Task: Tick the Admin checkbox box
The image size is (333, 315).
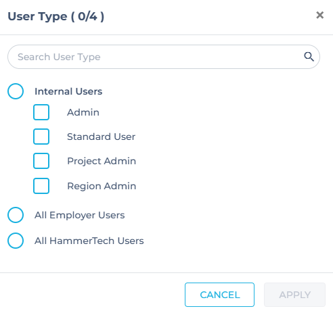Action: coord(41,112)
